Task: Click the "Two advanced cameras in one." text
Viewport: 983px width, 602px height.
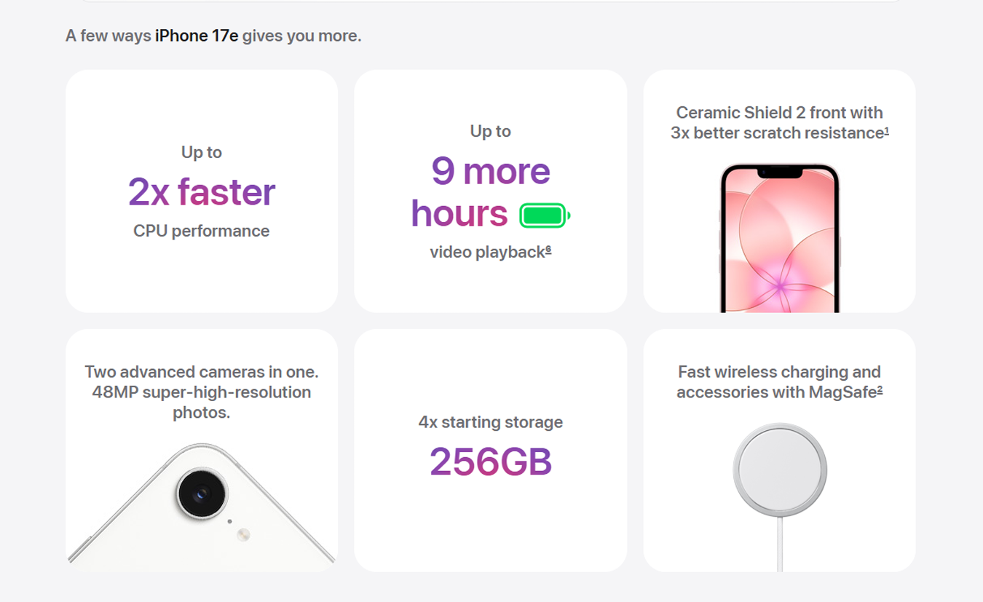Action: (x=202, y=372)
